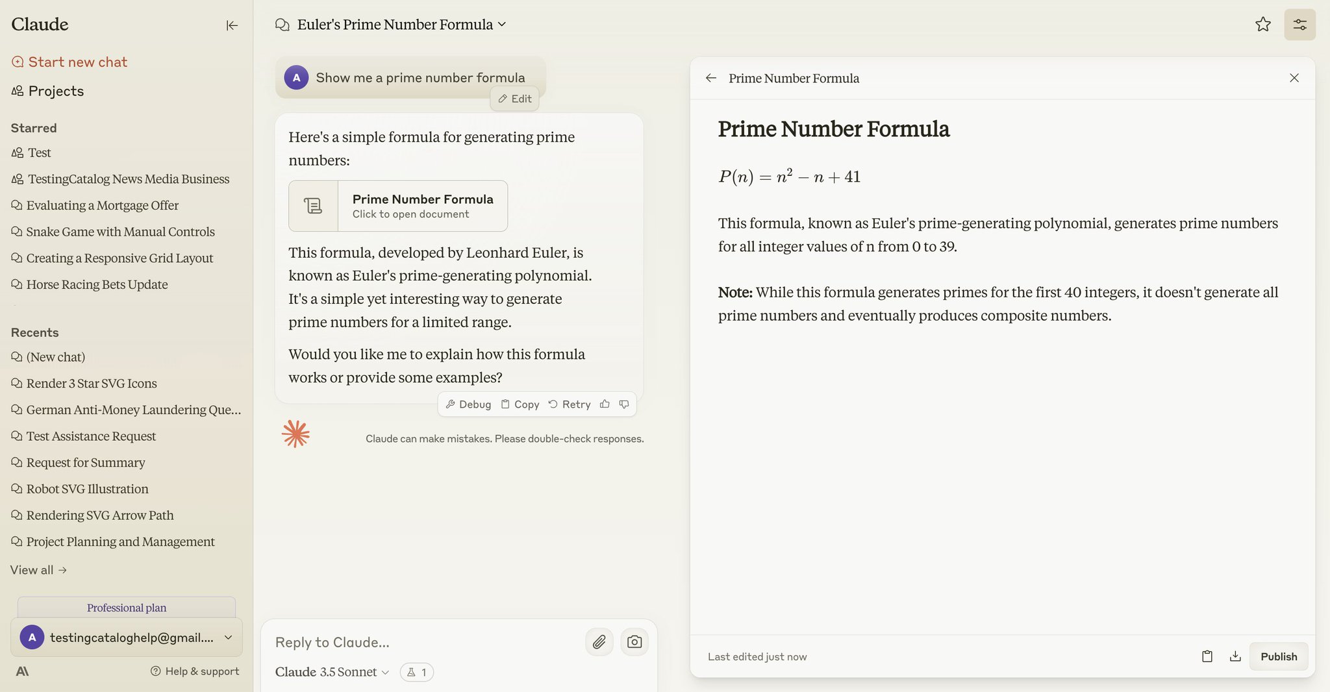The image size is (1330, 692).
Task: Open Snake Game with Manual Controls chat
Action: point(113,232)
